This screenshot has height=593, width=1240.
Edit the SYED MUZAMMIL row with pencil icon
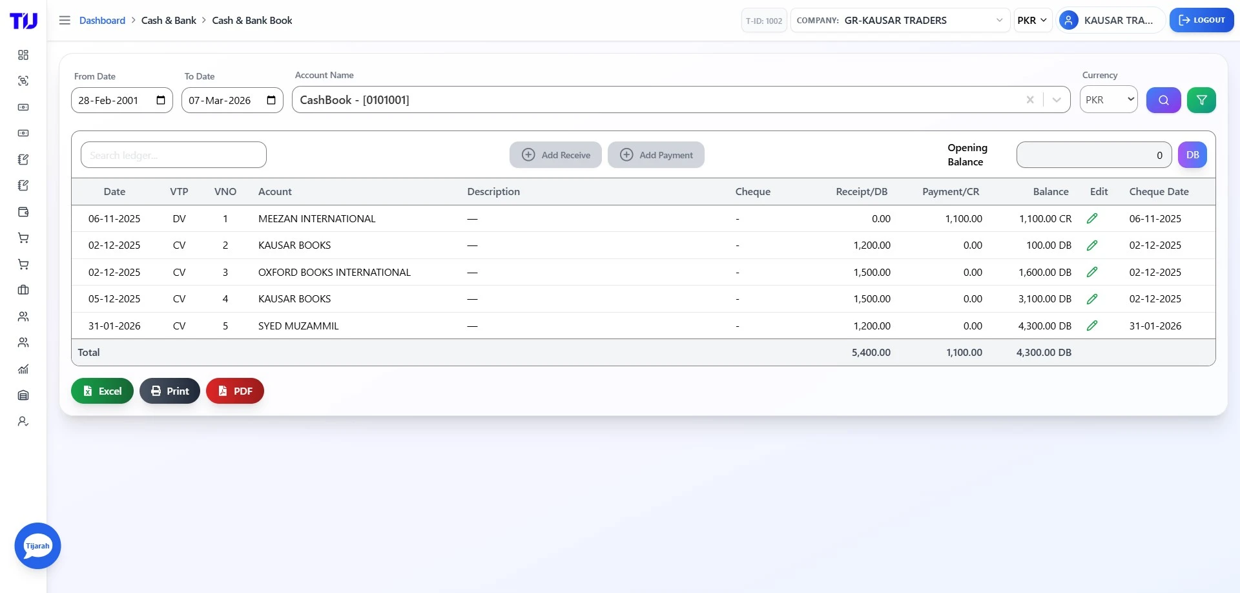pos(1092,326)
